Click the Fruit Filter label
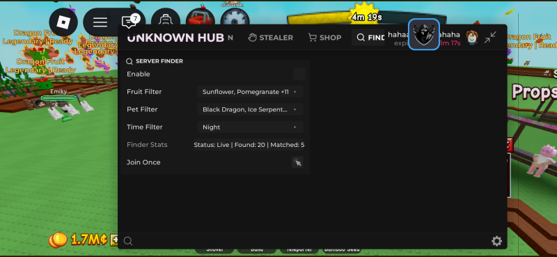This screenshot has width=557, height=257. coord(144,92)
